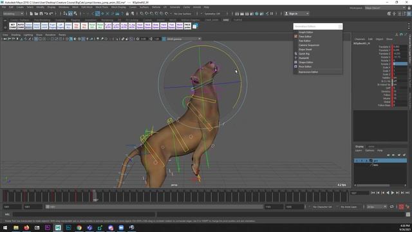Switch to the Anim tab in Layer Editor
This screenshot has width=412, height=232.
pos(371,146)
